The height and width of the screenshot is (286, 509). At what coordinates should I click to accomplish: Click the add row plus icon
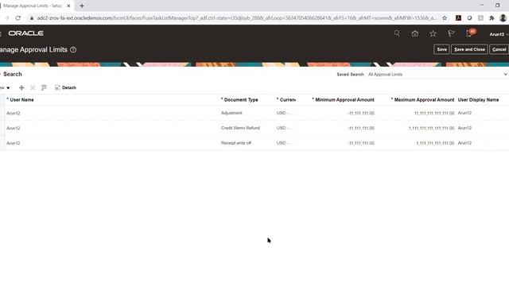tap(21, 87)
